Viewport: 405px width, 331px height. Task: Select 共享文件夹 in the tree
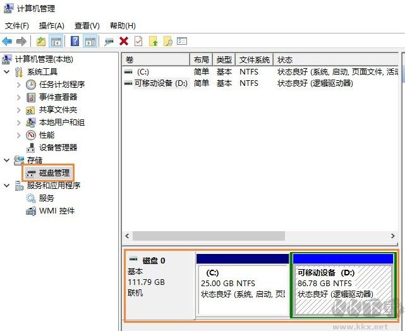[58, 110]
